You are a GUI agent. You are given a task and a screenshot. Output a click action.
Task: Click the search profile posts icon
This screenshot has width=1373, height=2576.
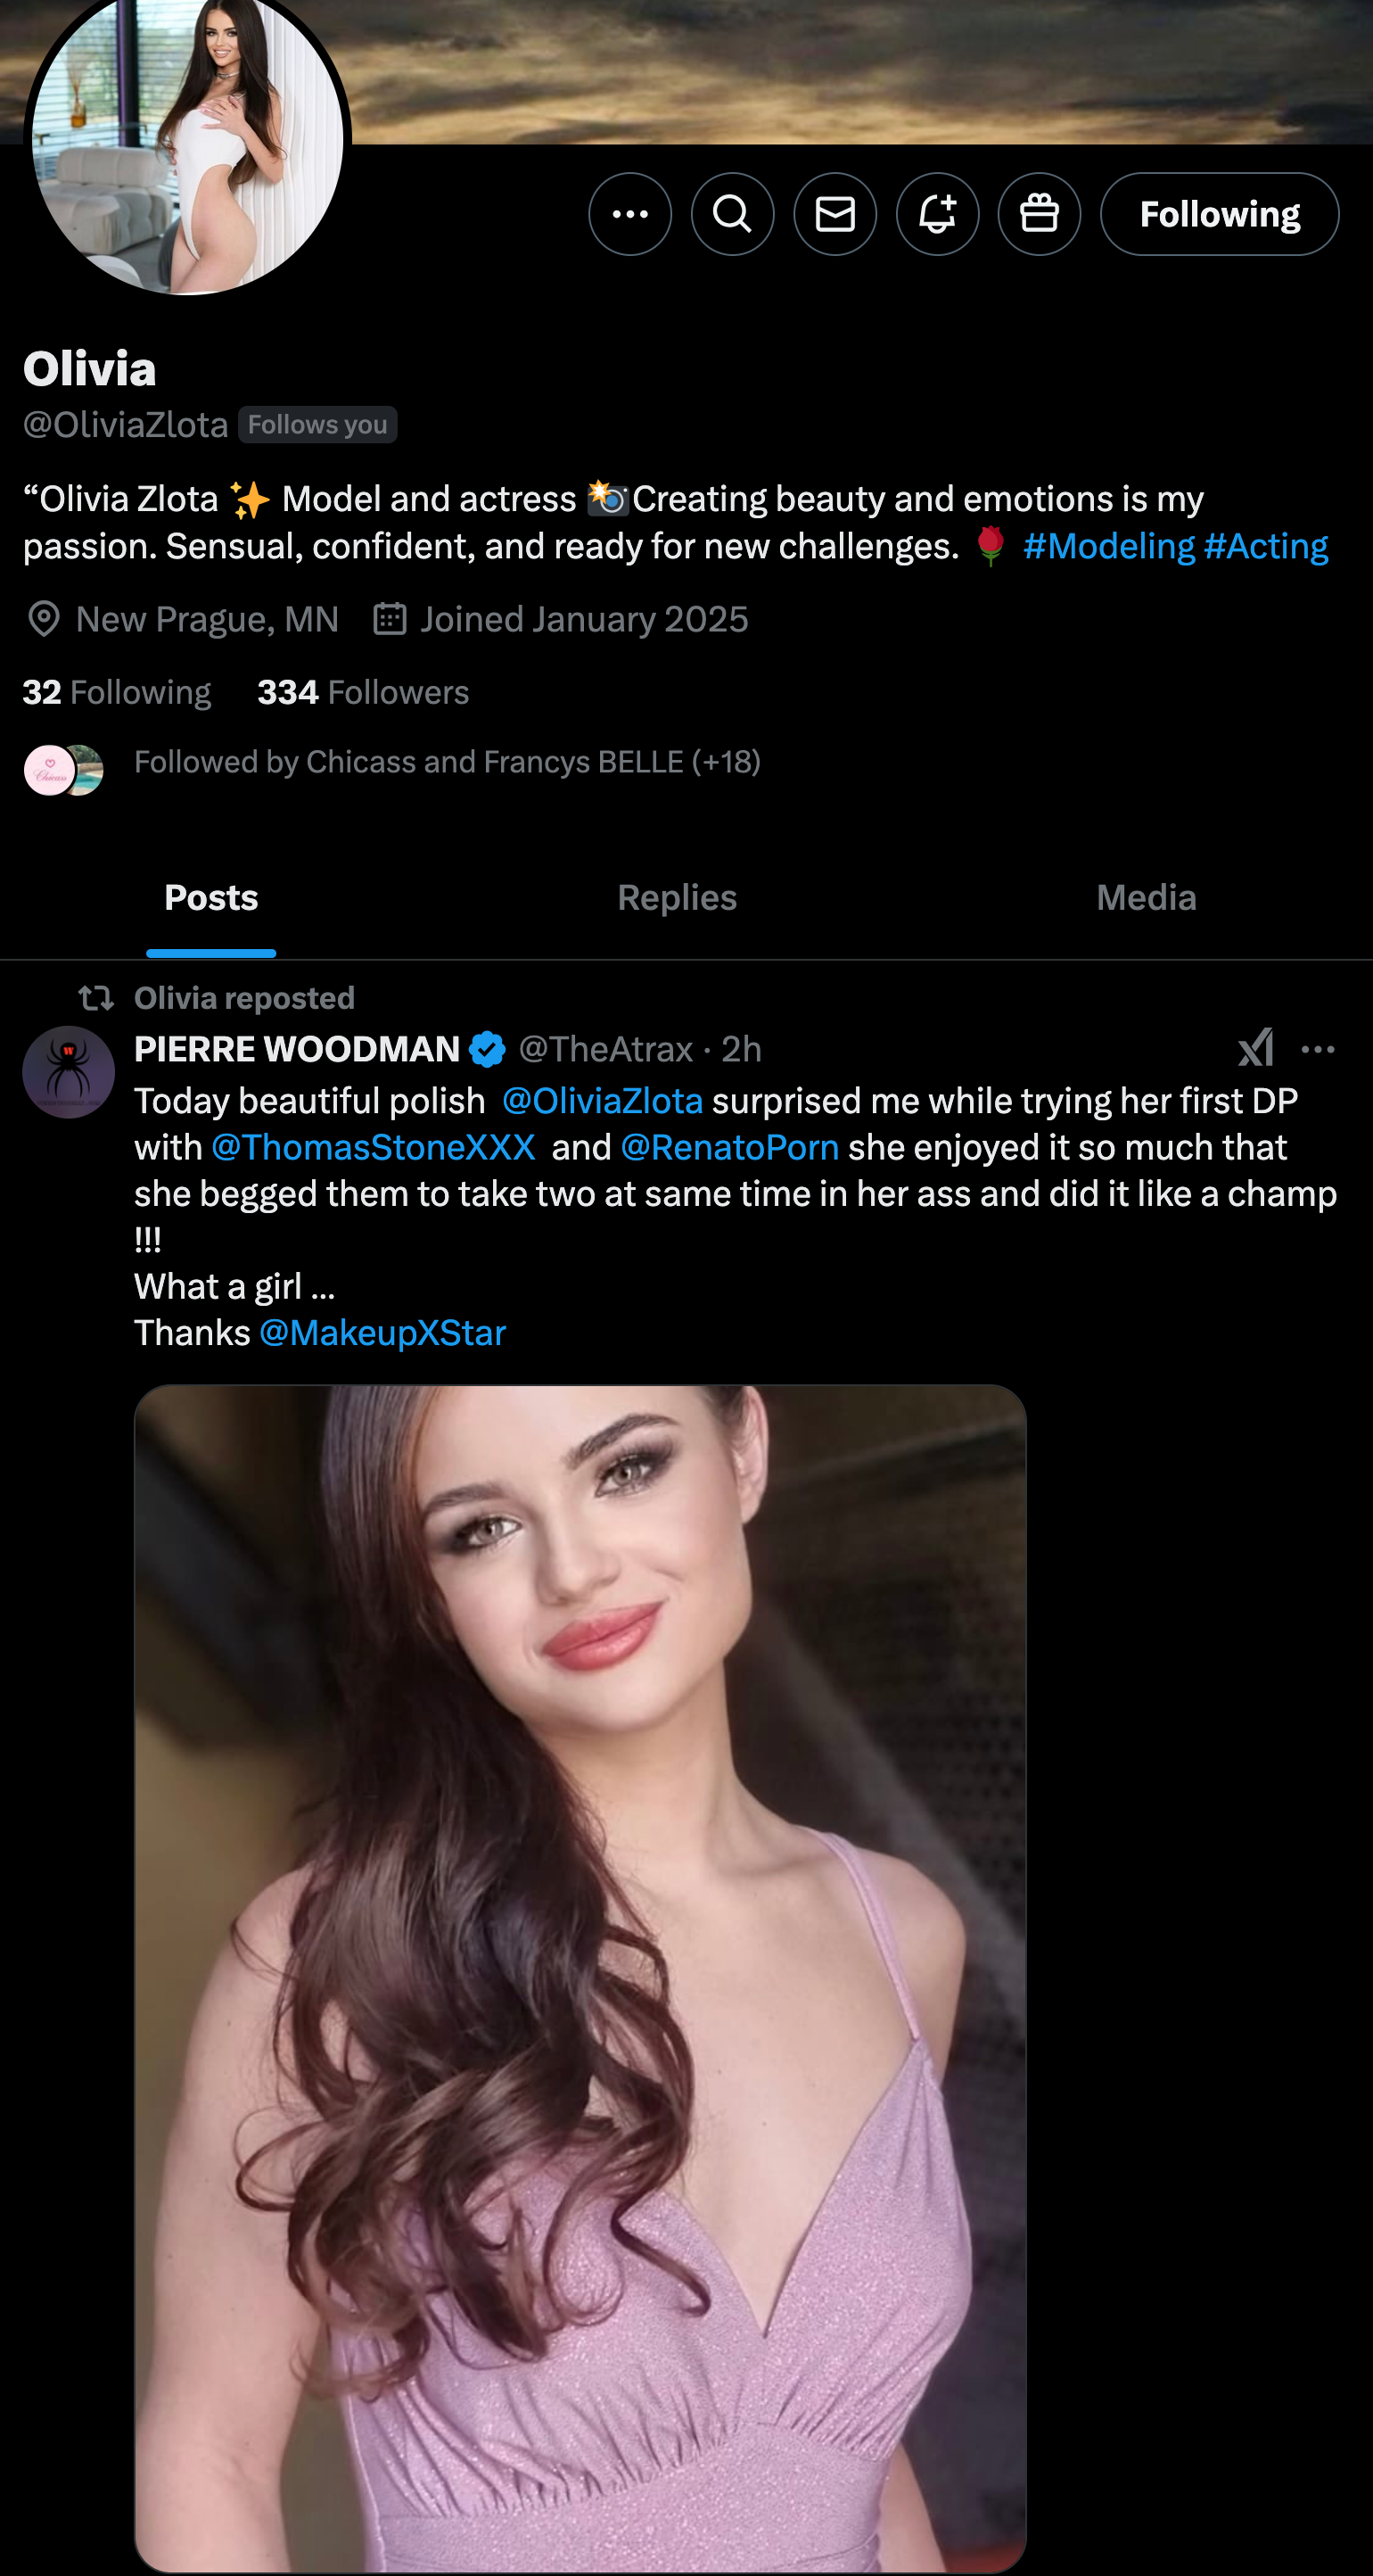(x=733, y=214)
